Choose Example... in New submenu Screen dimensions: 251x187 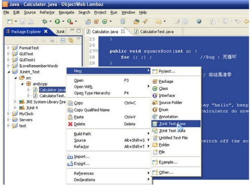176,162
